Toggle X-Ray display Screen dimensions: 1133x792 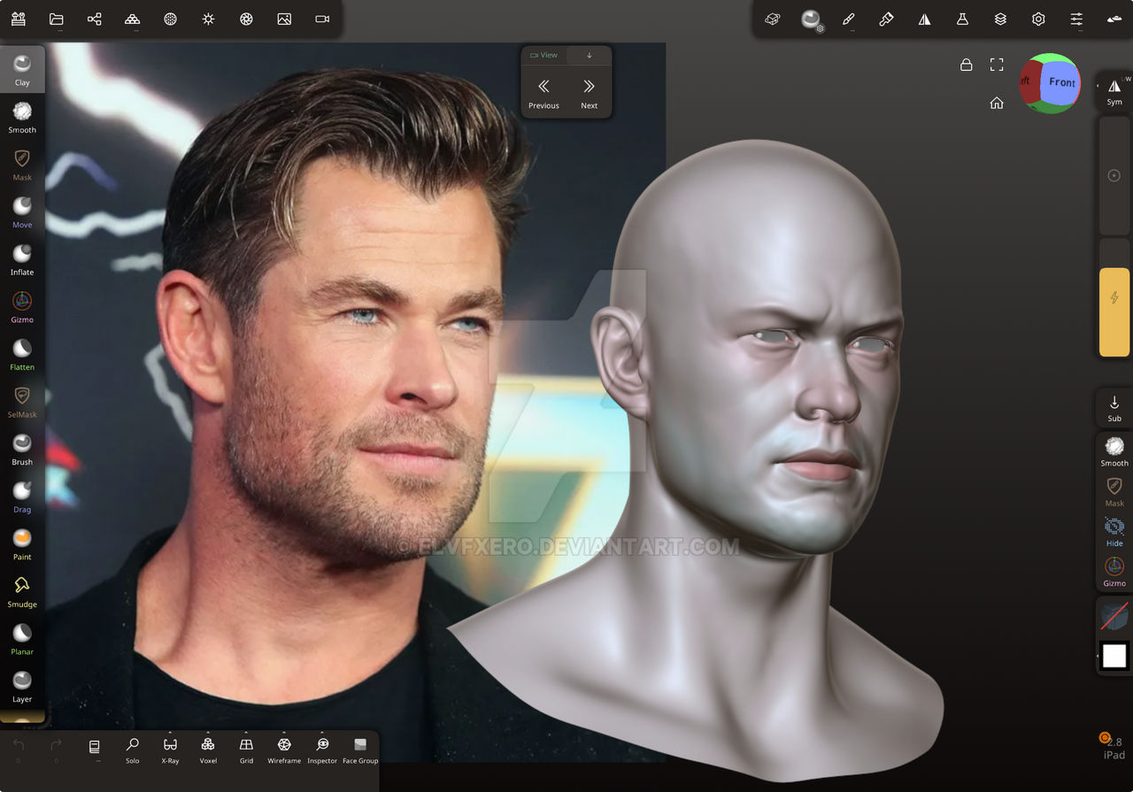pyautogui.click(x=170, y=750)
